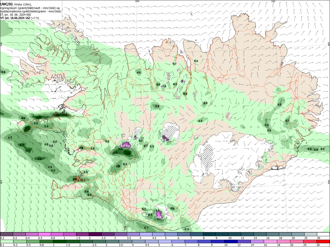Click the darkest green 1 rain legend swatch
330x247 pixels.
tap(59, 241)
